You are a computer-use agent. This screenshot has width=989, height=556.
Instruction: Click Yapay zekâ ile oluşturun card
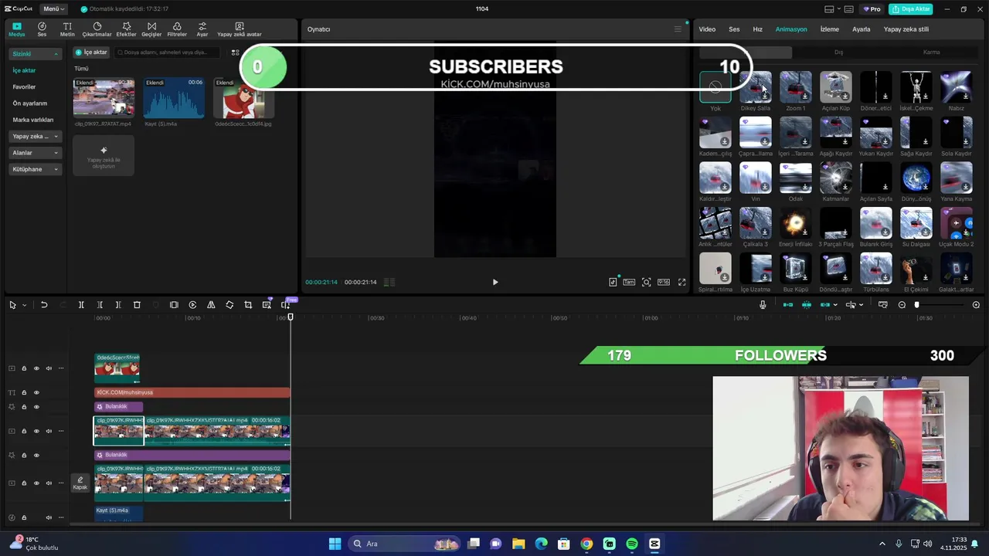[x=104, y=156]
